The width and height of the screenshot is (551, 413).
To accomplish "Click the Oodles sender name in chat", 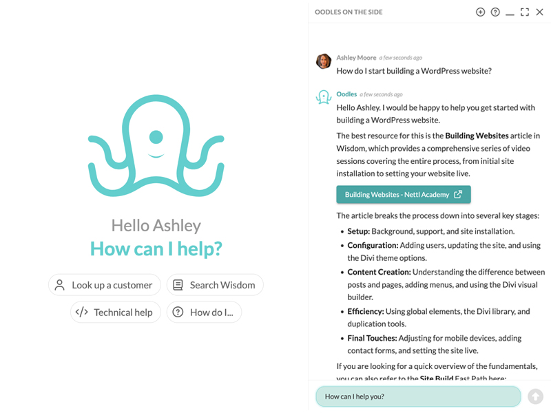I will [x=346, y=94].
